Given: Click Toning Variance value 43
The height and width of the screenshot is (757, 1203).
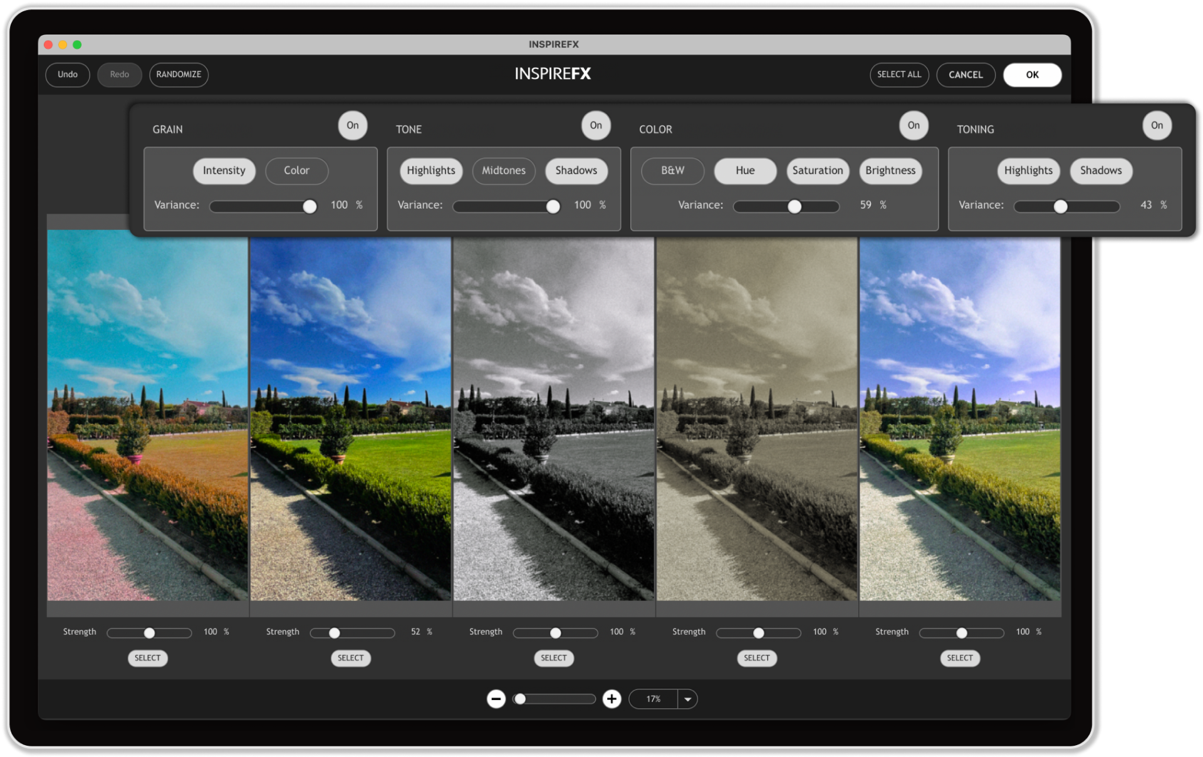Looking at the screenshot, I should tap(1146, 205).
